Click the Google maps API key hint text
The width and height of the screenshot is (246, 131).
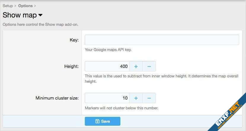tap(108, 50)
